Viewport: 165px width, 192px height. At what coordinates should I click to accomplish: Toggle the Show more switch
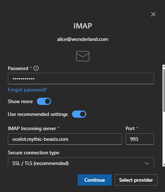click(44, 101)
